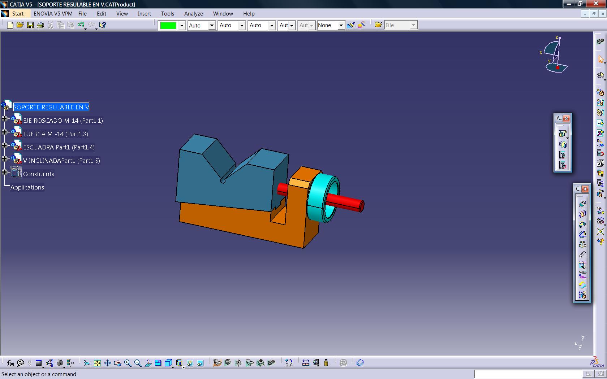Open the Formula f(x) tool
The height and width of the screenshot is (379, 607).
[x=10, y=363]
